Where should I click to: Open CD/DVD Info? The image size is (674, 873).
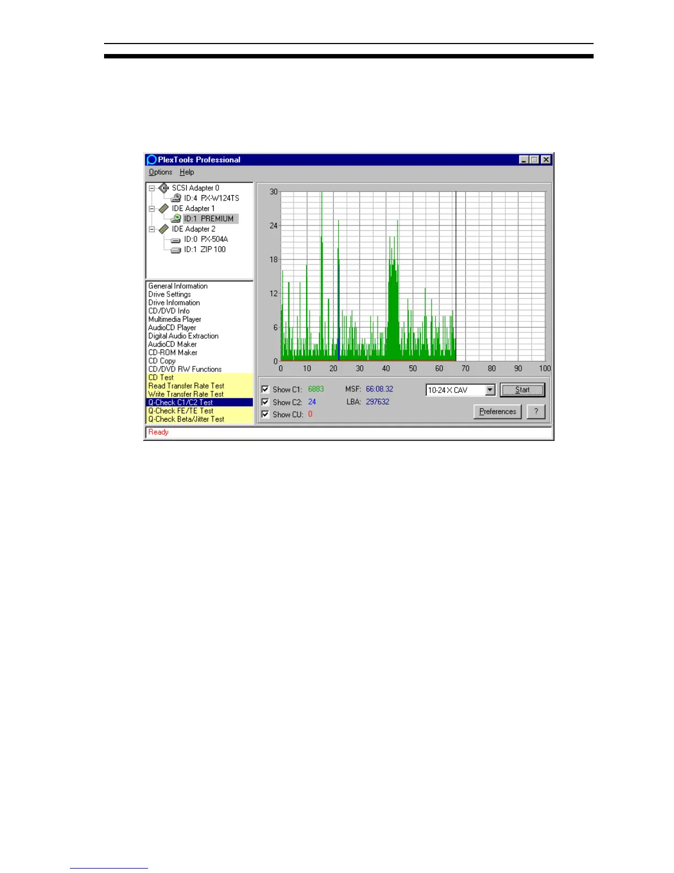tap(169, 311)
